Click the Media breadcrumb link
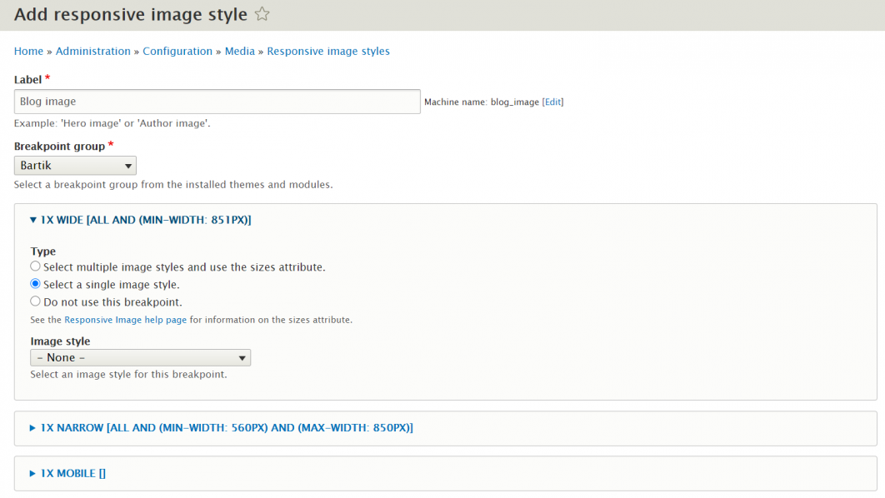This screenshot has width=885, height=498. click(240, 51)
